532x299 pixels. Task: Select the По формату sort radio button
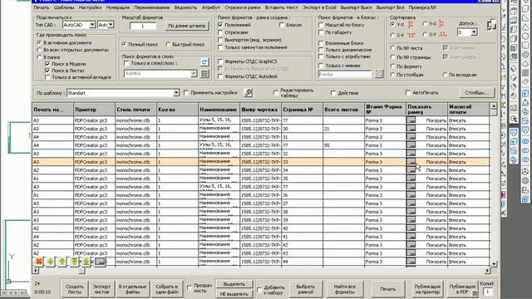pos(393,66)
